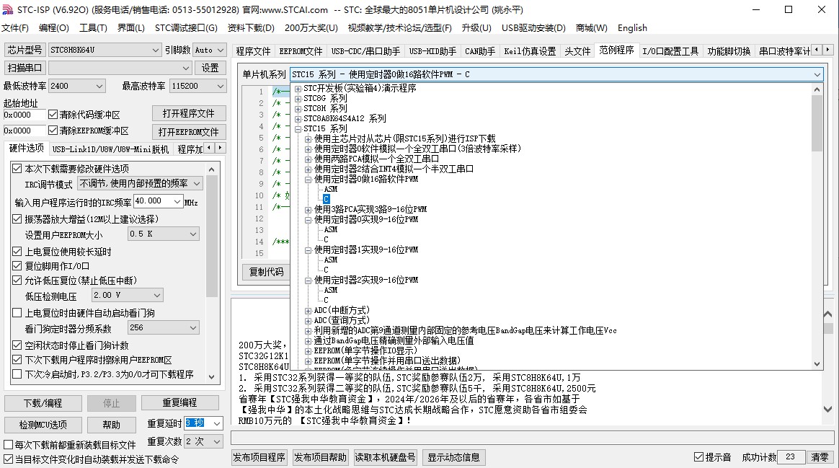Enable 每次下载前都重新装载目标文件

click(x=8, y=445)
